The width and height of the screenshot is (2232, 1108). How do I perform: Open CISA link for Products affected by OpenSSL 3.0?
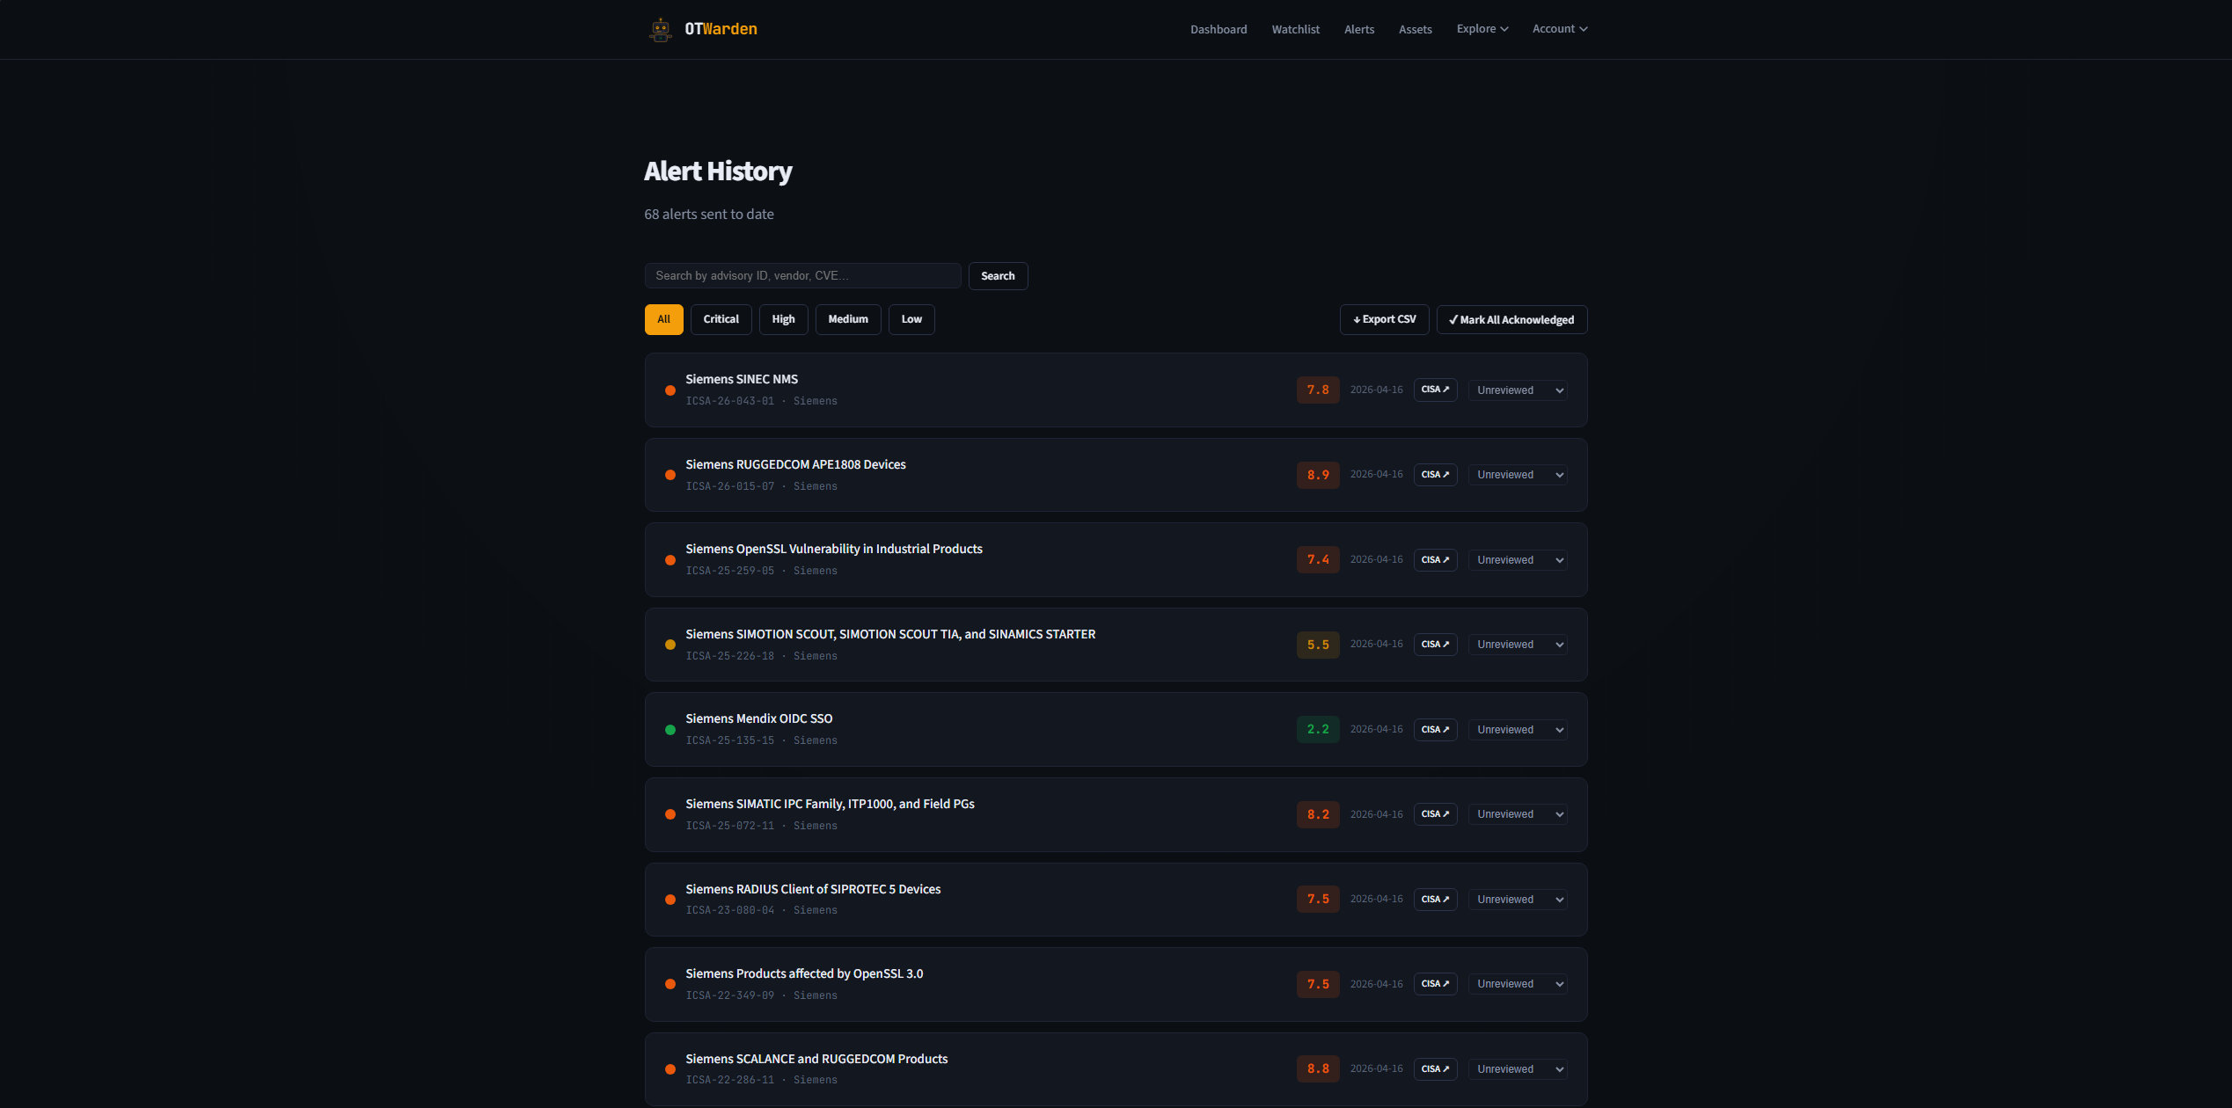(x=1435, y=984)
